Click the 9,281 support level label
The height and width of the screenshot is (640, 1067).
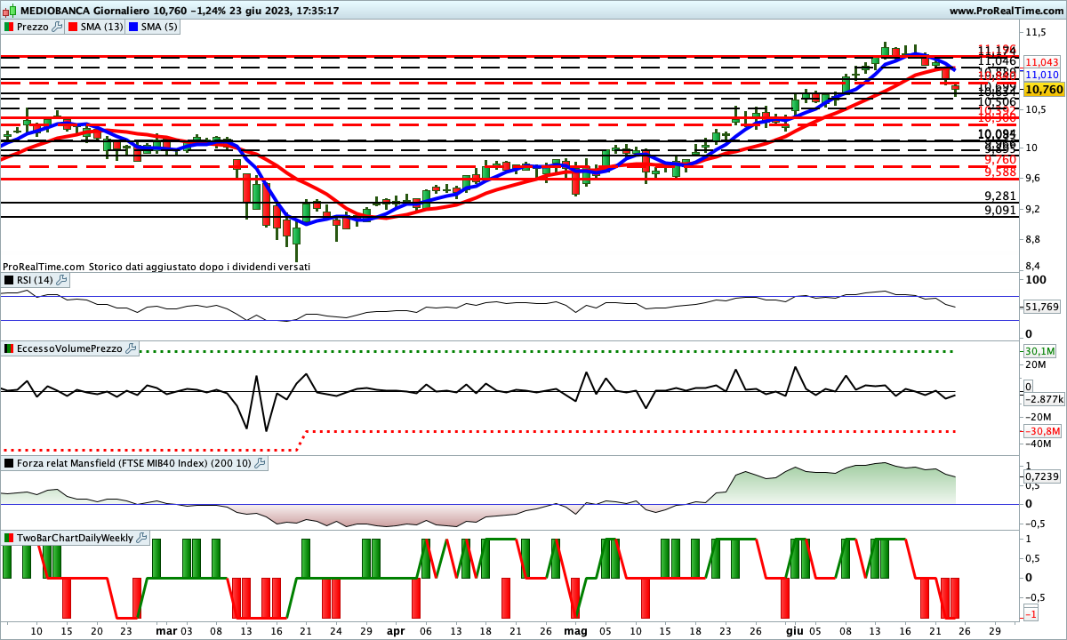pyautogui.click(x=1000, y=196)
